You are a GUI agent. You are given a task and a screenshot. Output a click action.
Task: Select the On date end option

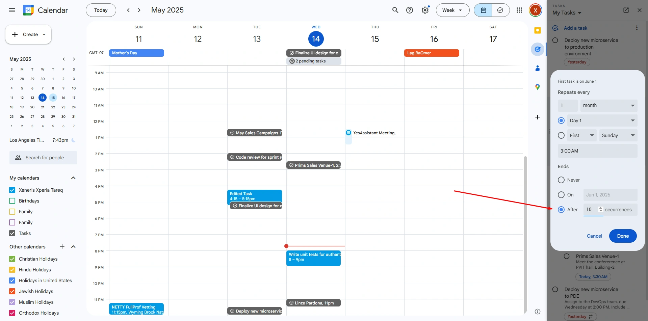click(561, 195)
